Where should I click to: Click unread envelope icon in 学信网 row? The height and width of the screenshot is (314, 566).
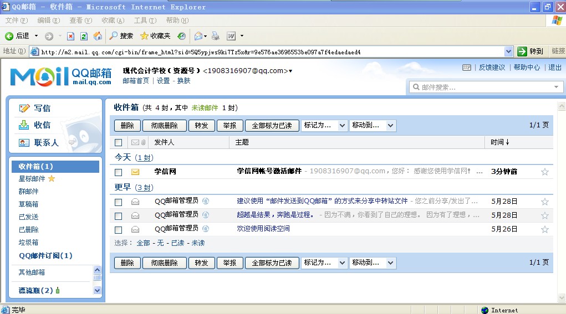click(x=135, y=172)
